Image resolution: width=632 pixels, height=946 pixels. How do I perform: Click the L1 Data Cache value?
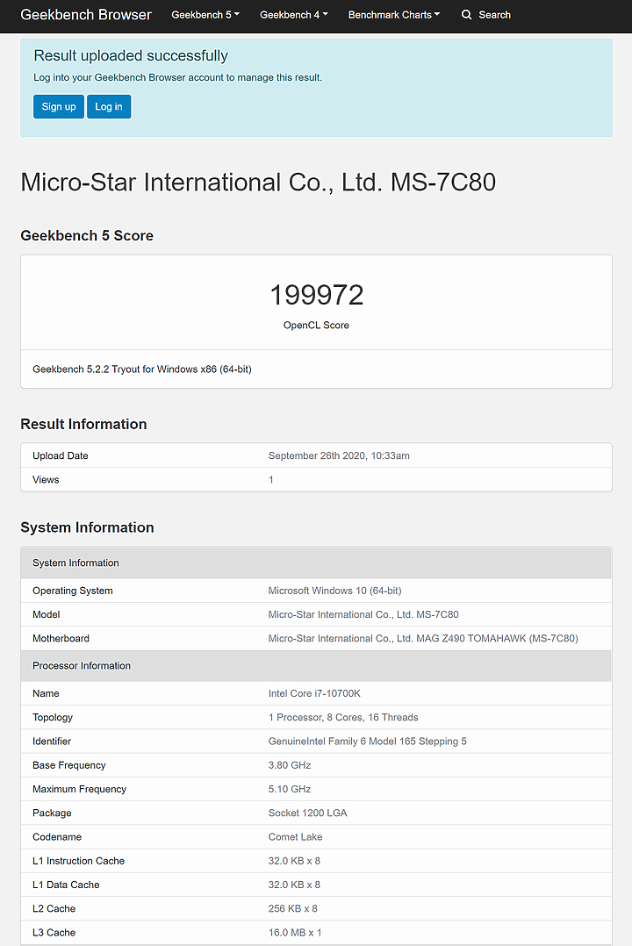[294, 885]
